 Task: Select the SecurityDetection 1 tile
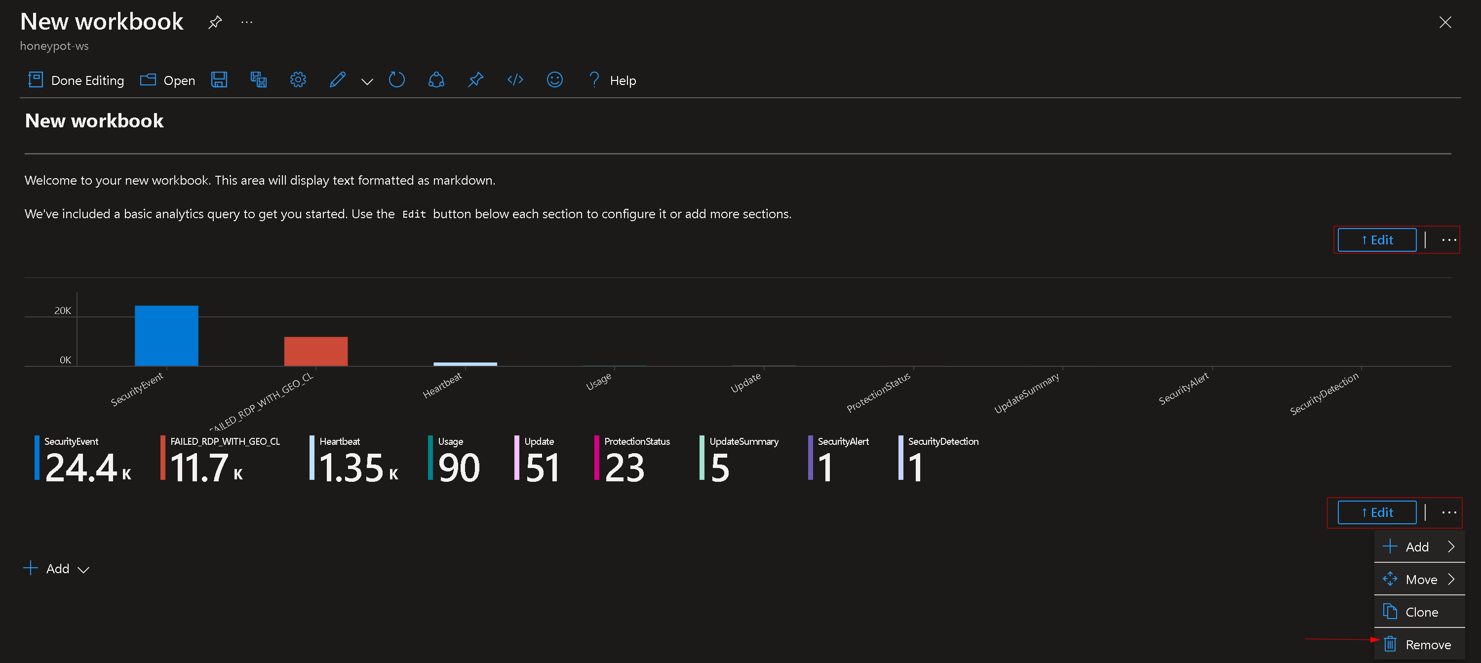click(x=938, y=459)
